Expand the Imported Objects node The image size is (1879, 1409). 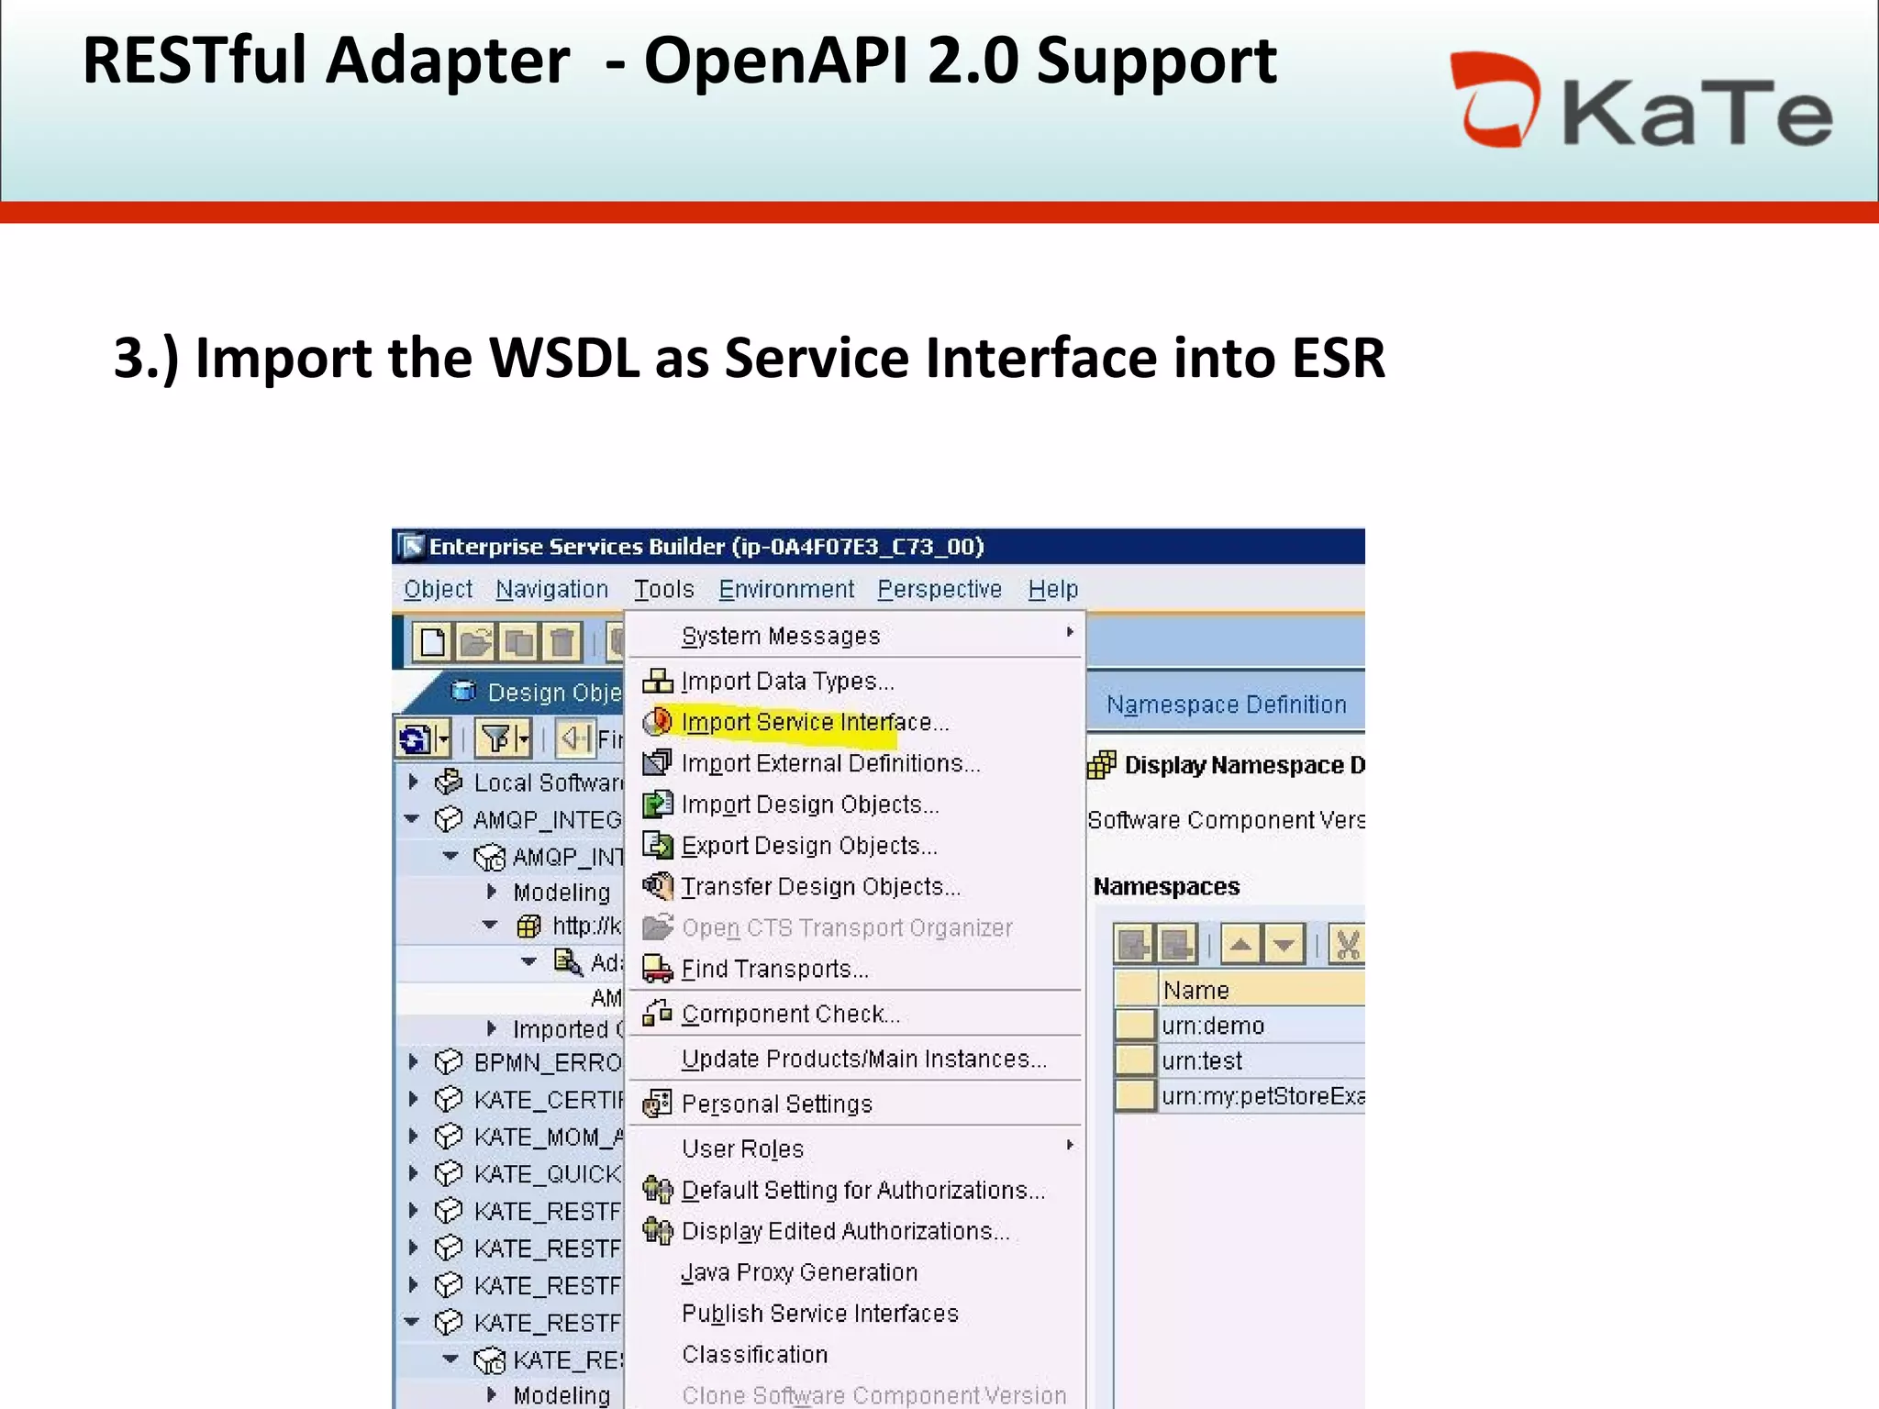(x=492, y=1028)
